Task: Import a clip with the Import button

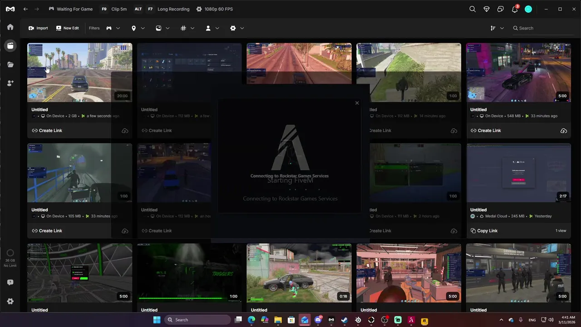Action: (x=38, y=28)
